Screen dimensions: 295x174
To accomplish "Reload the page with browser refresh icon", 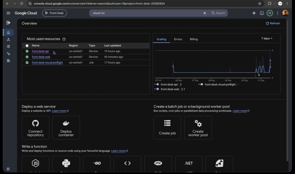I will 22,4.
